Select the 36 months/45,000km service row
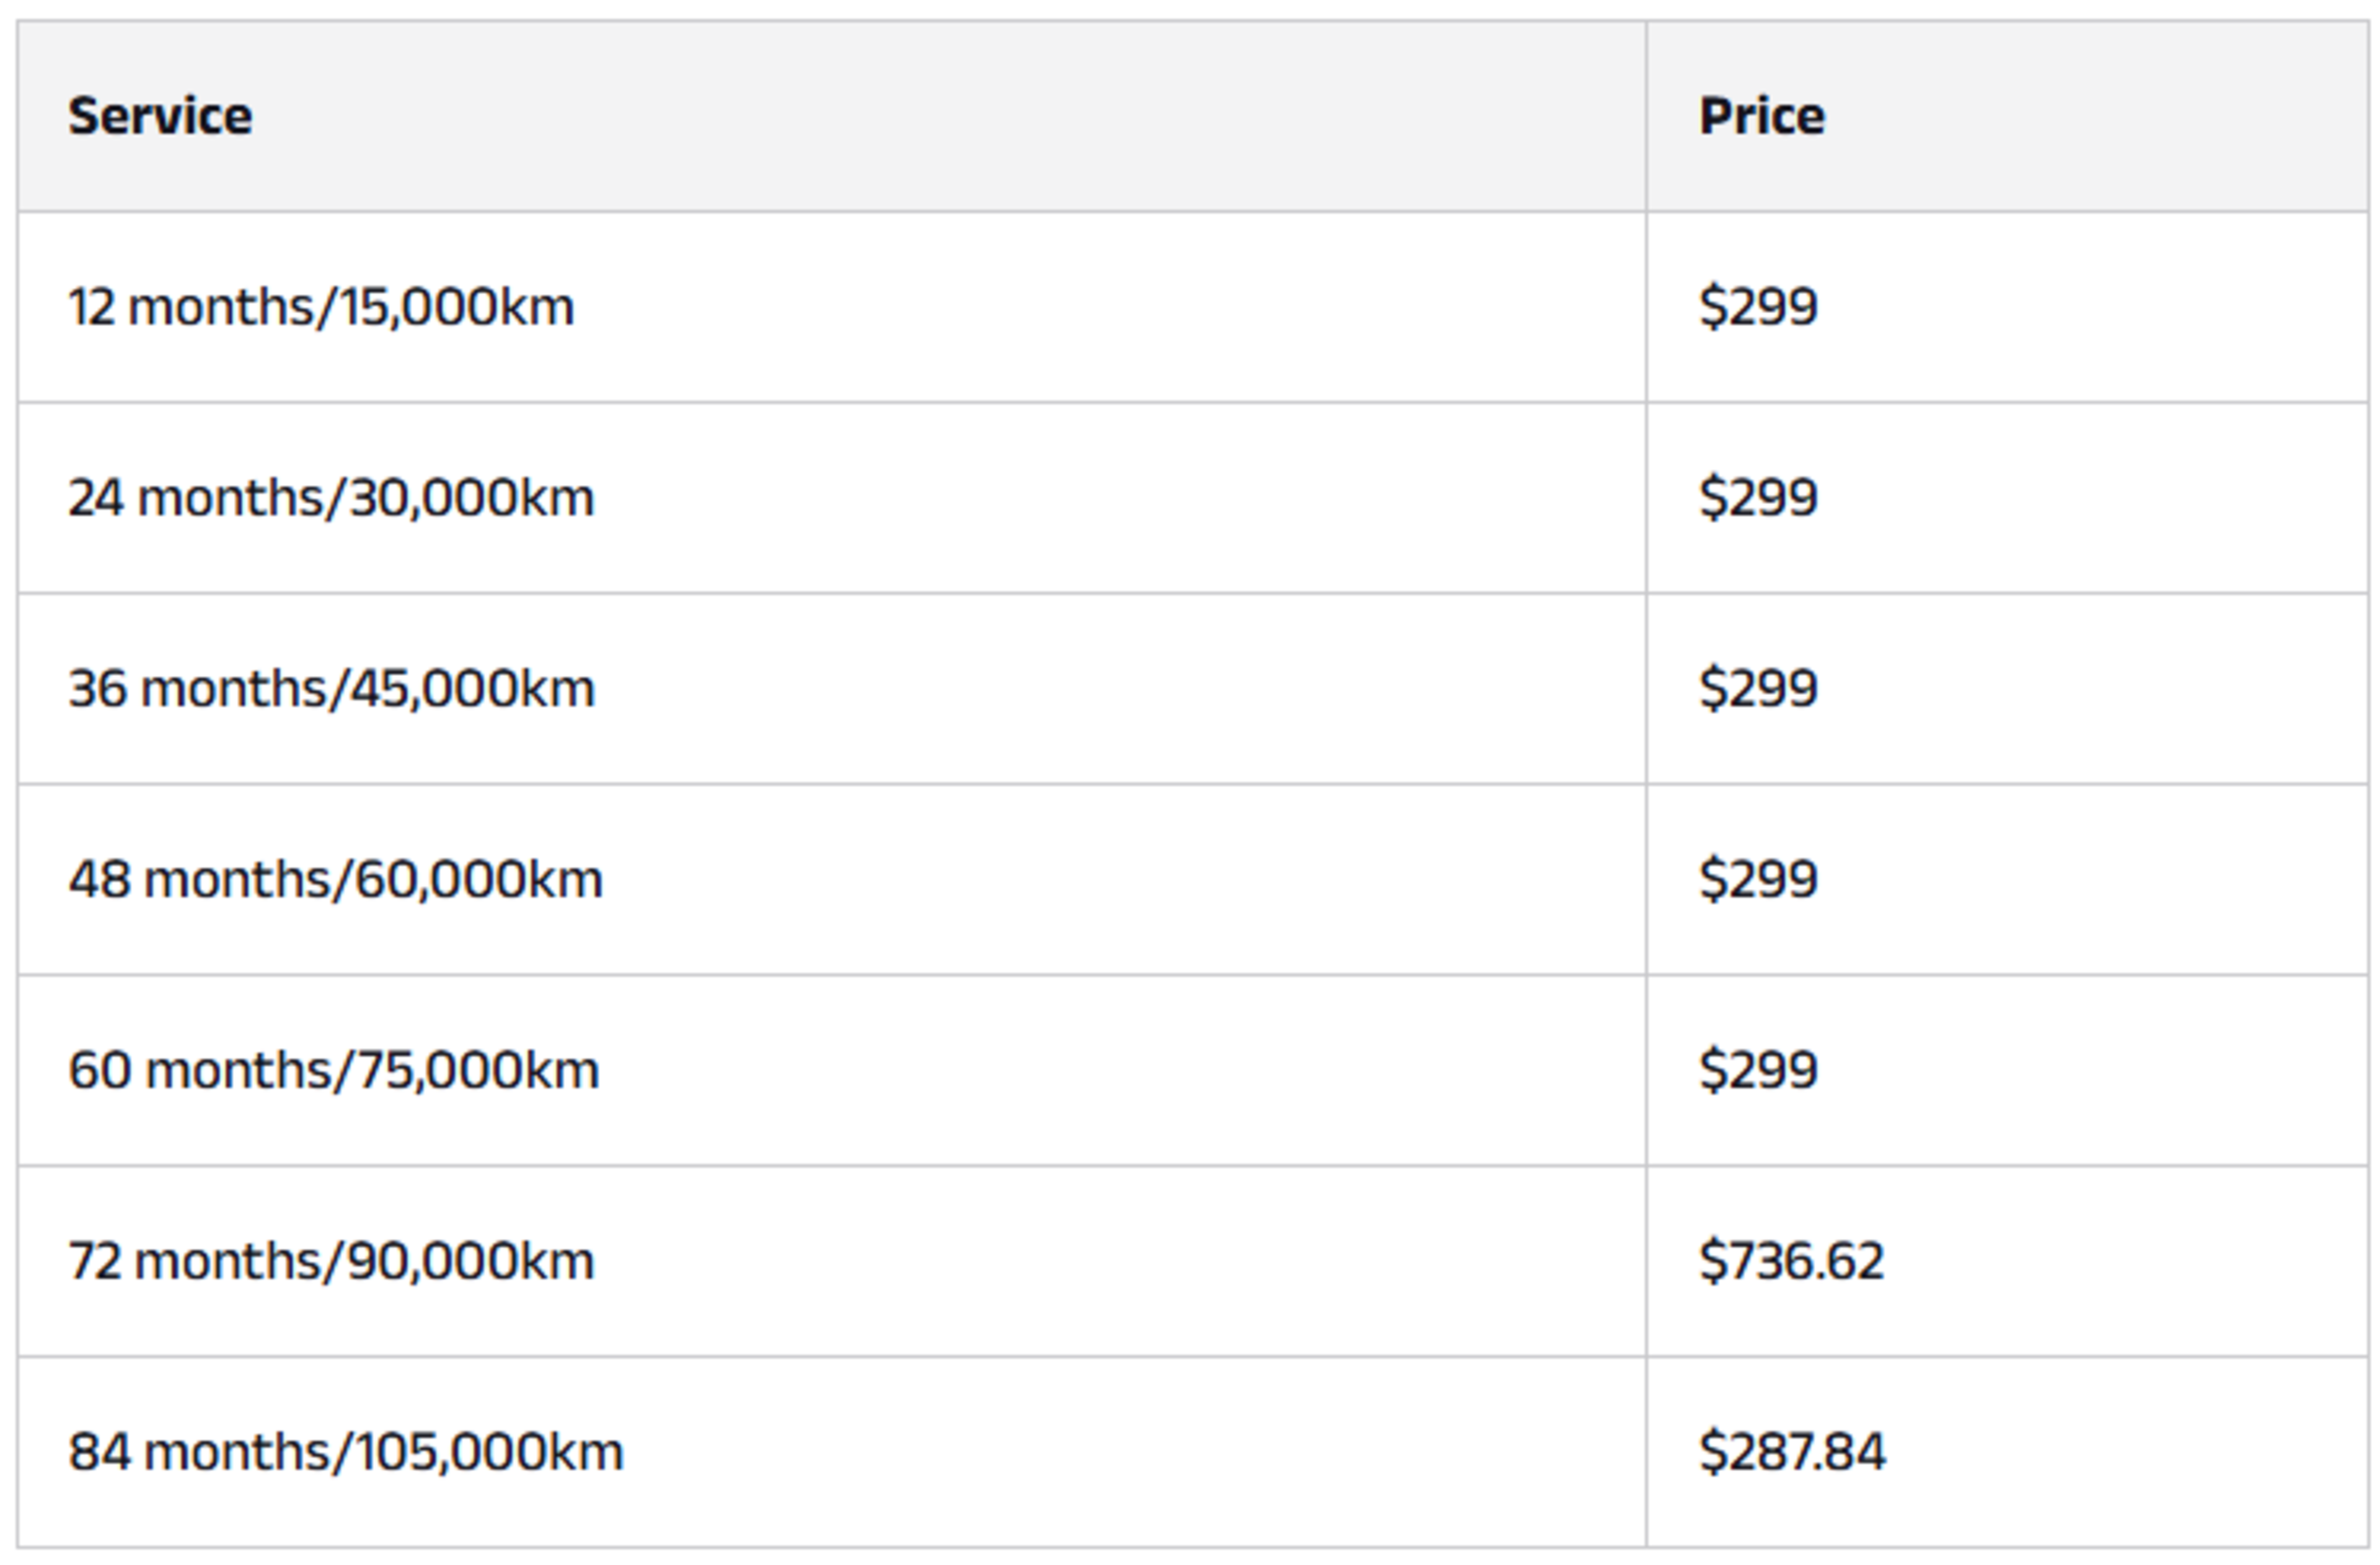The width and height of the screenshot is (2380, 1565). coord(331,688)
